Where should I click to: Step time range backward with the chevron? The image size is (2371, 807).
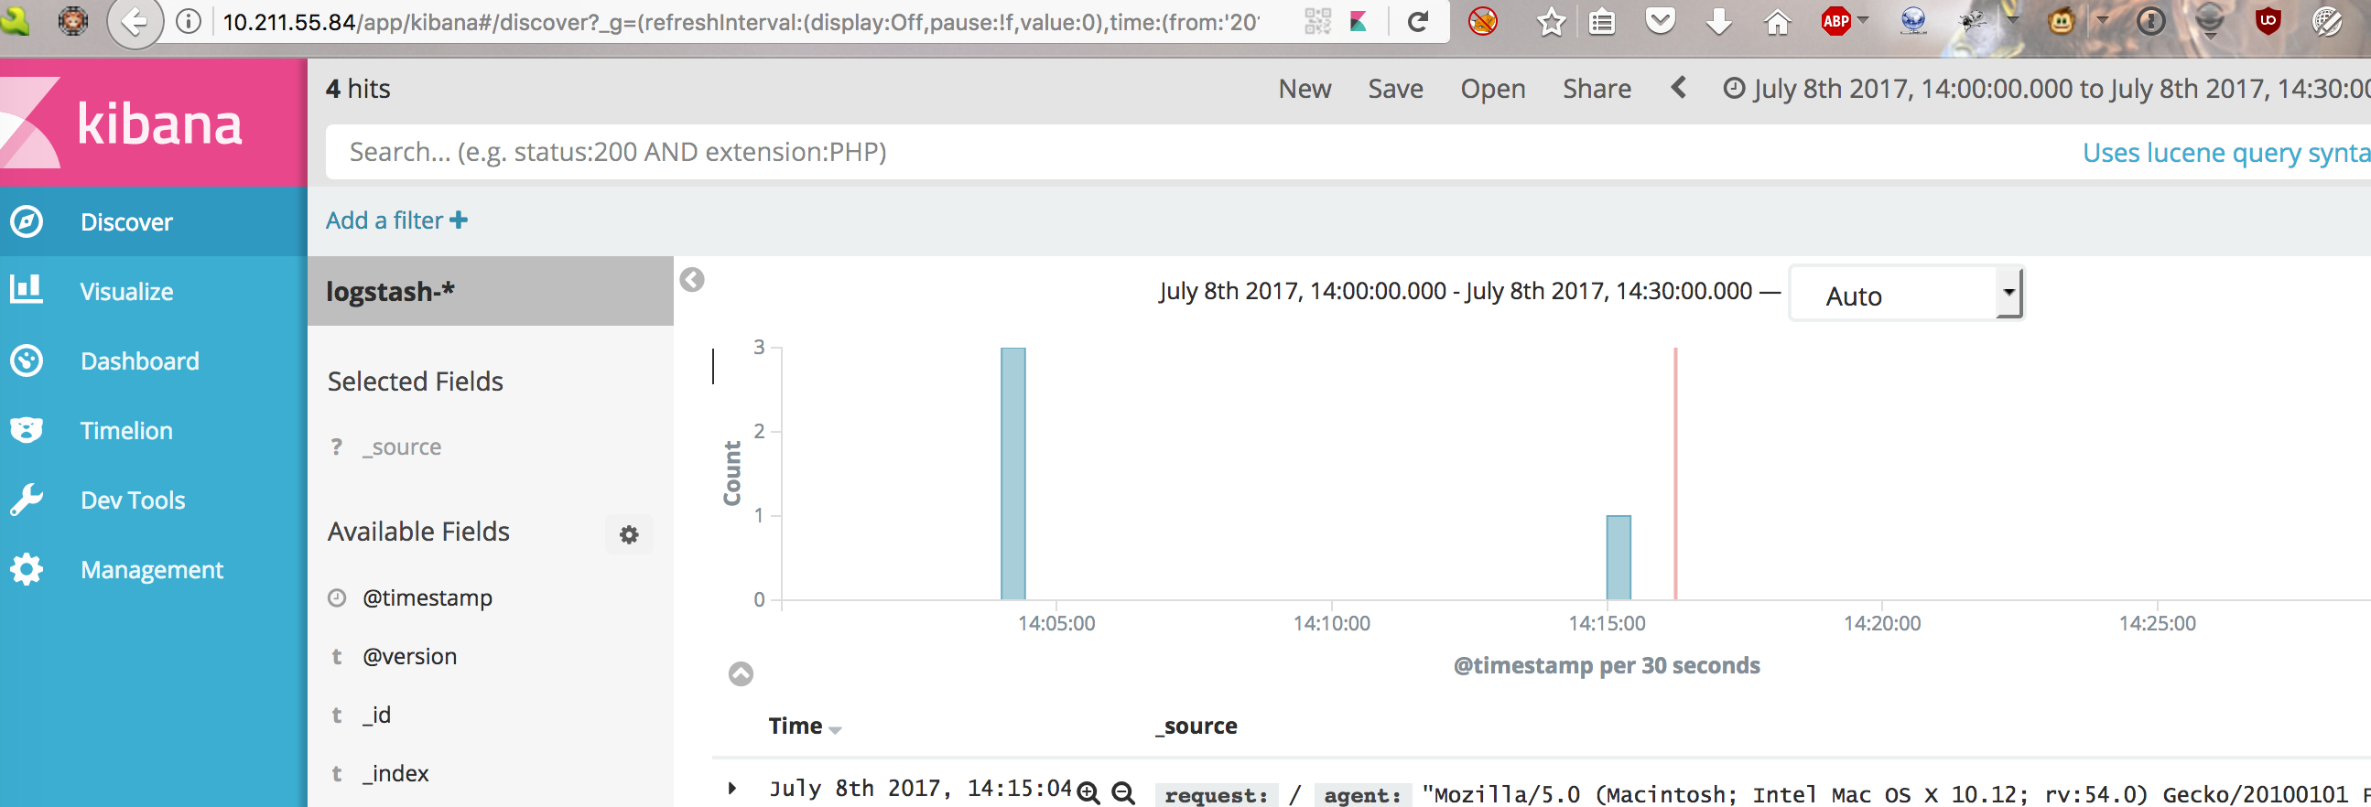tap(1678, 88)
